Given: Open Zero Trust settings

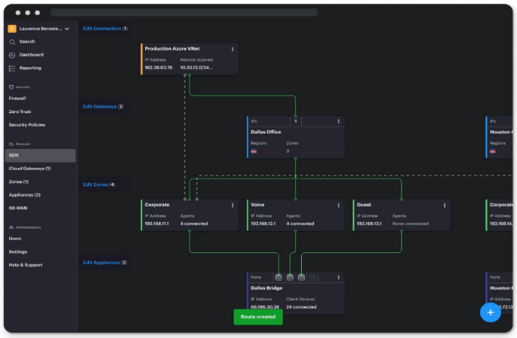Looking at the screenshot, I should (x=20, y=112).
